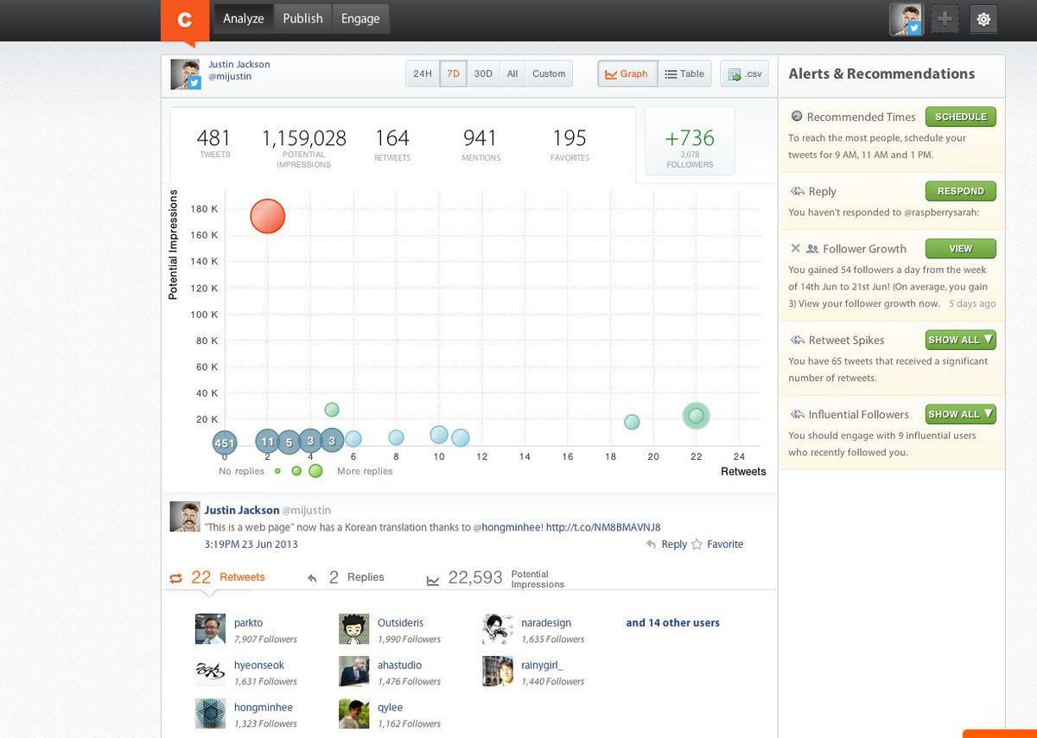Click the Favorite star icon on tweet
Image resolution: width=1037 pixels, height=738 pixels.
[x=697, y=544]
